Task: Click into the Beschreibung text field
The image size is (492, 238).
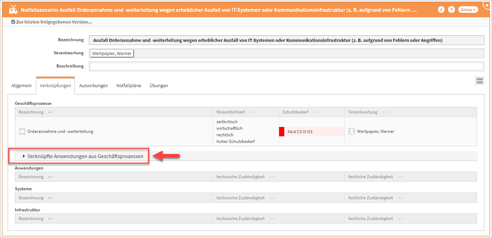Action: [x=286, y=66]
